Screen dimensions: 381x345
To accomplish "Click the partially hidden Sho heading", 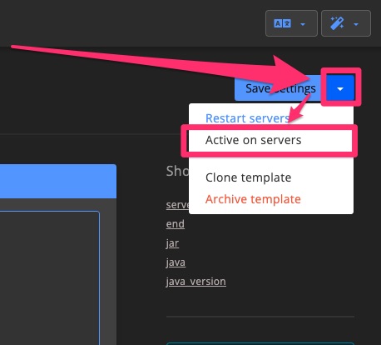I will pyautogui.click(x=177, y=171).
